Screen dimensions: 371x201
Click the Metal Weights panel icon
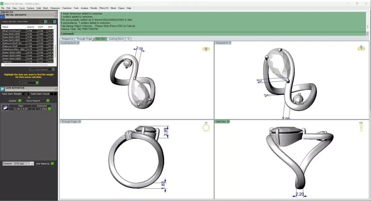[3, 15]
